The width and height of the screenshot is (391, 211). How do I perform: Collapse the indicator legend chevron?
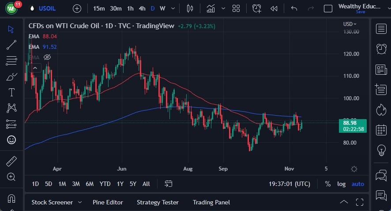tap(34, 68)
